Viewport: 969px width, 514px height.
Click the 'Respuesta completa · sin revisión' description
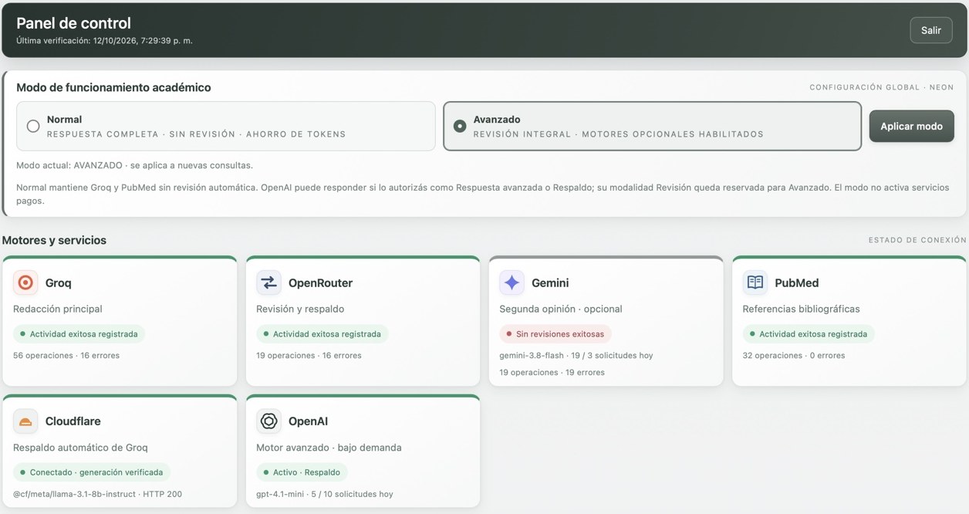pos(197,134)
